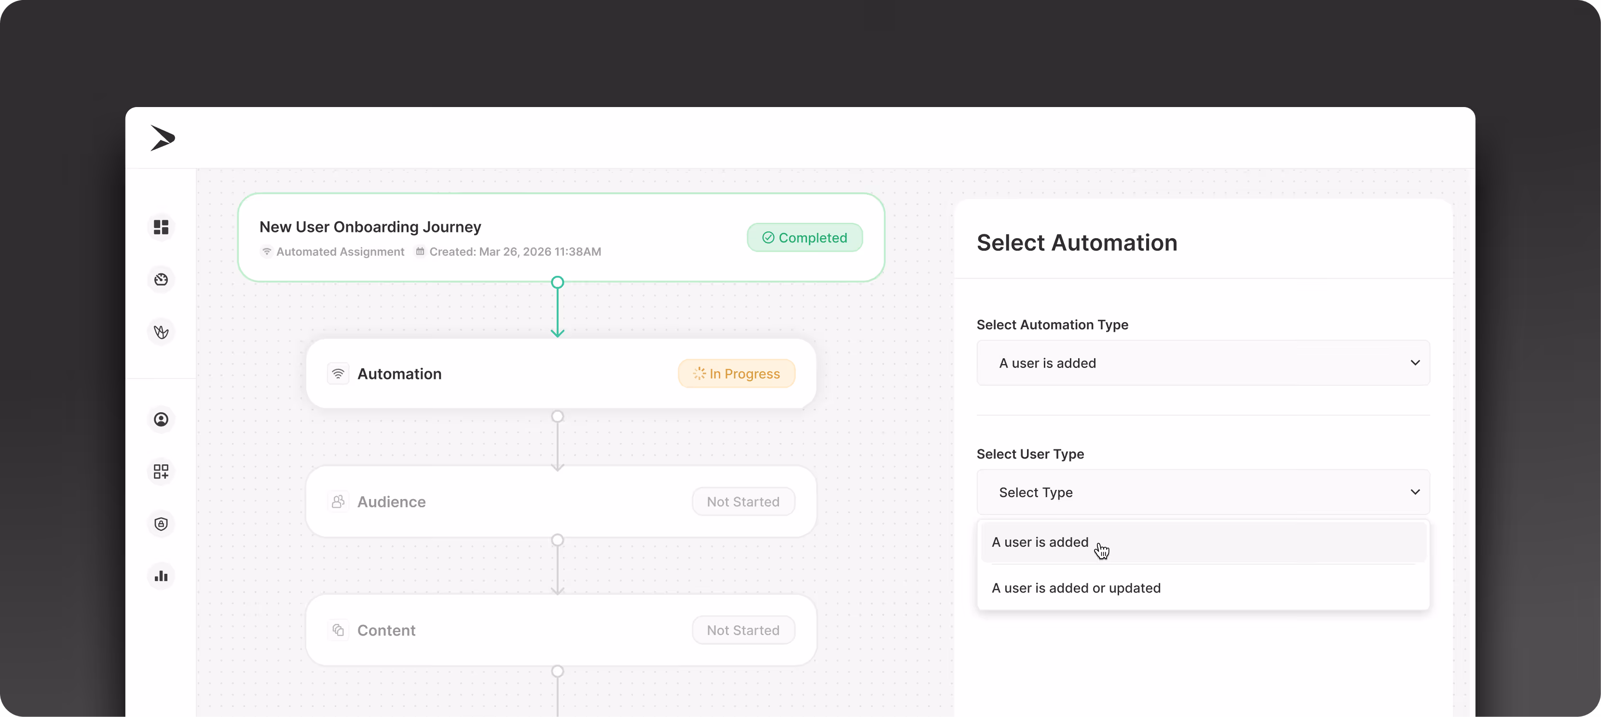The height and width of the screenshot is (717, 1601).
Task: Click 'Created: Mar 26, 2026 11:38AM' text
Action: click(515, 252)
